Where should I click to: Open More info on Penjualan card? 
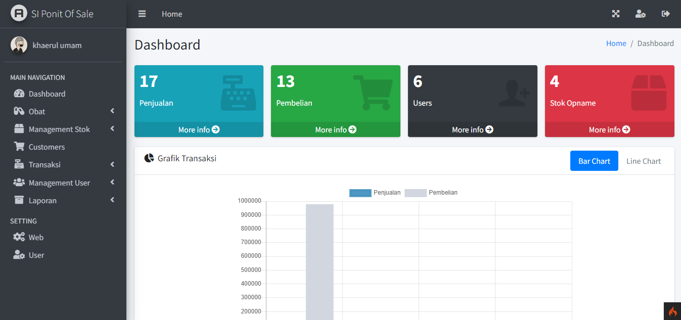[199, 129]
